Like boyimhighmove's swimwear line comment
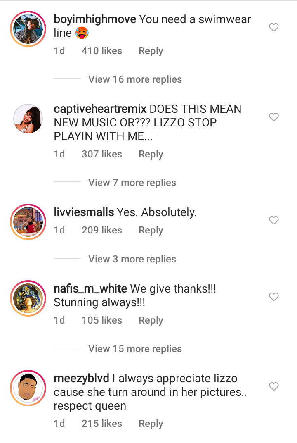 pos(274,28)
